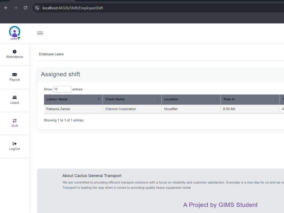Open Payroll sidebar label
Screen dimensions: 284x213
click(x=14, y=80)
